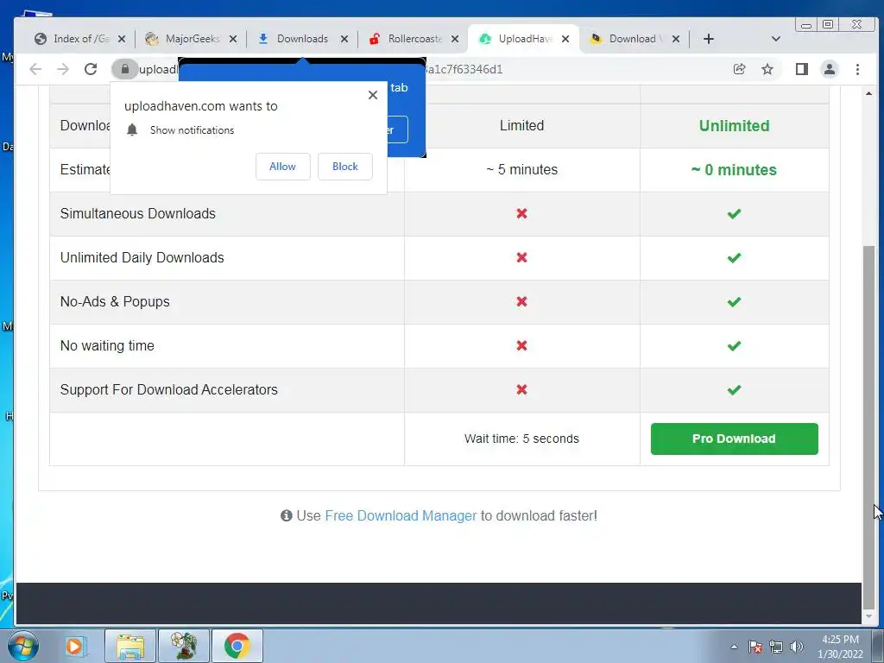Close the UploadHaven tab
Image resolution: width=884 pixels, height=663 pixels.
pyautogui.click(x=565, y=39)
